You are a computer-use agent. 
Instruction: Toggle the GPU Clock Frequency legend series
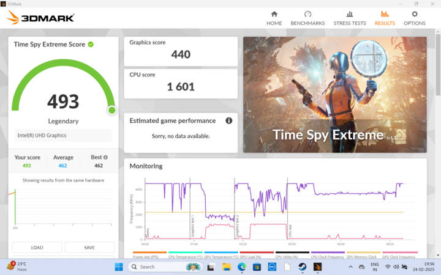pos(399,255)
